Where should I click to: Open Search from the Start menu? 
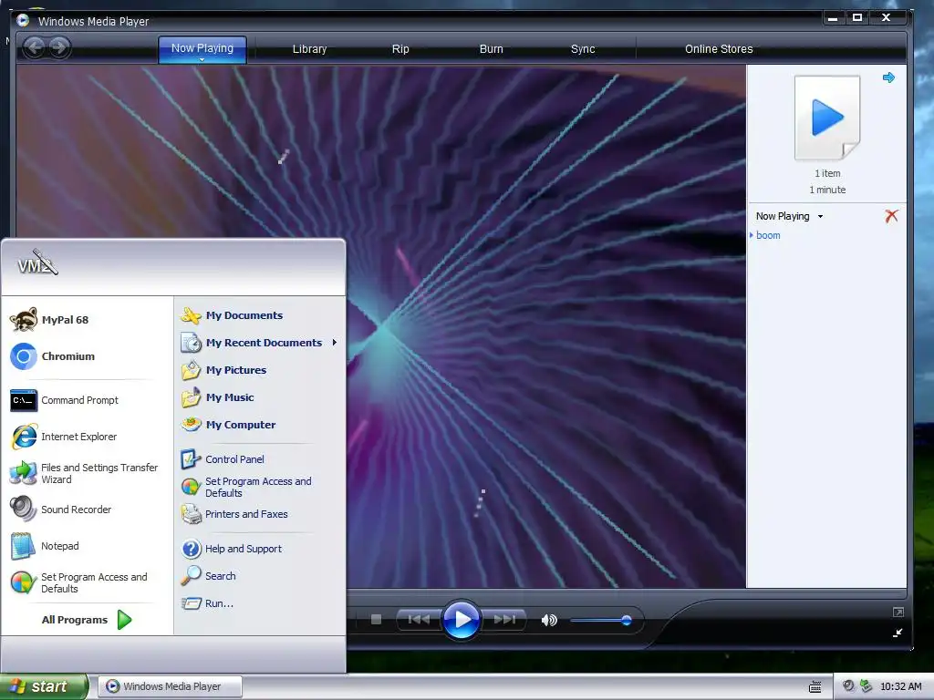point(260,576)
